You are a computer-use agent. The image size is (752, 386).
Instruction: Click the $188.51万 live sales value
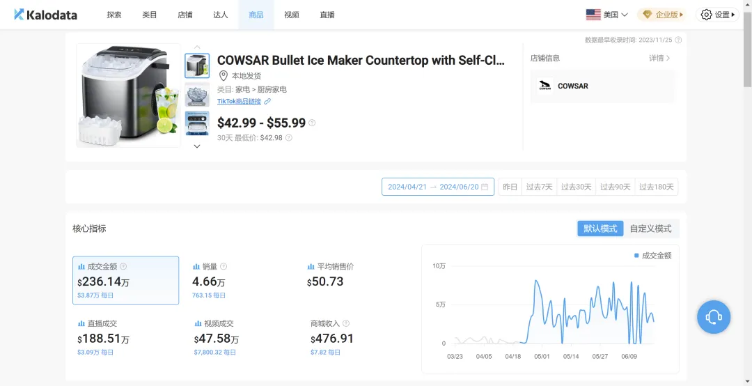pyautogui.click(x=103, y=339)
